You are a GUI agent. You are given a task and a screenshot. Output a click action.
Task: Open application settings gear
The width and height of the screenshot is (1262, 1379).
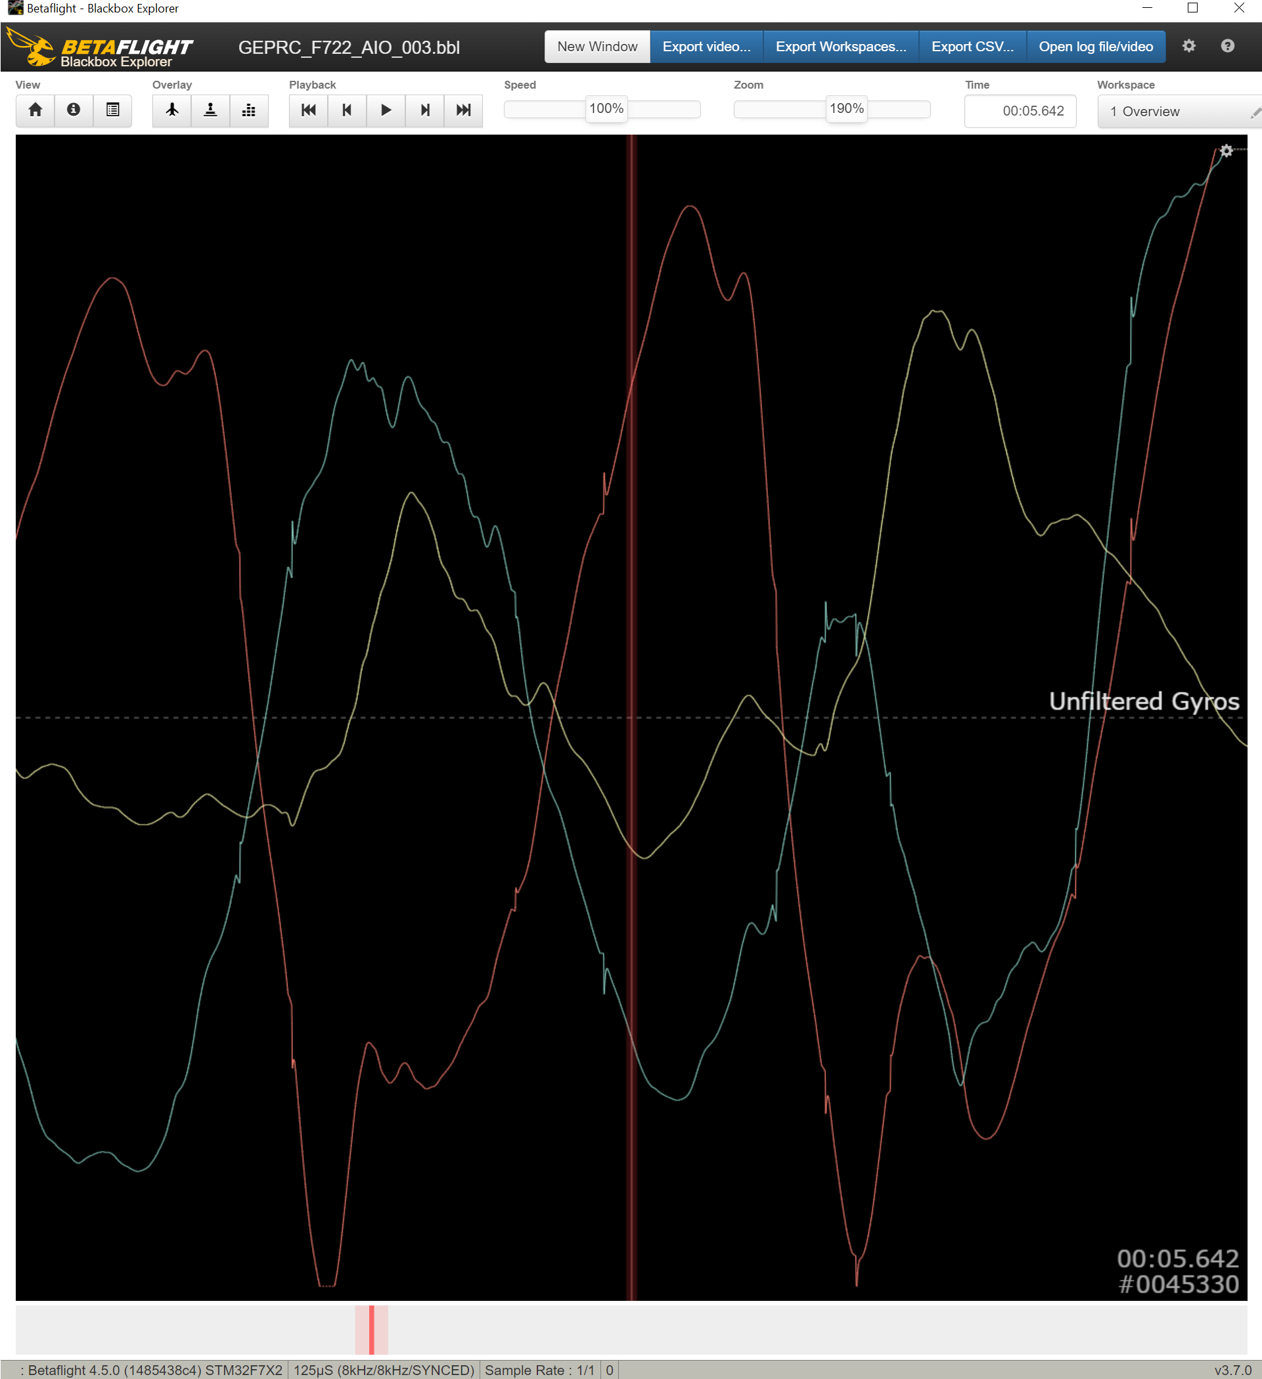[1189, 46]
